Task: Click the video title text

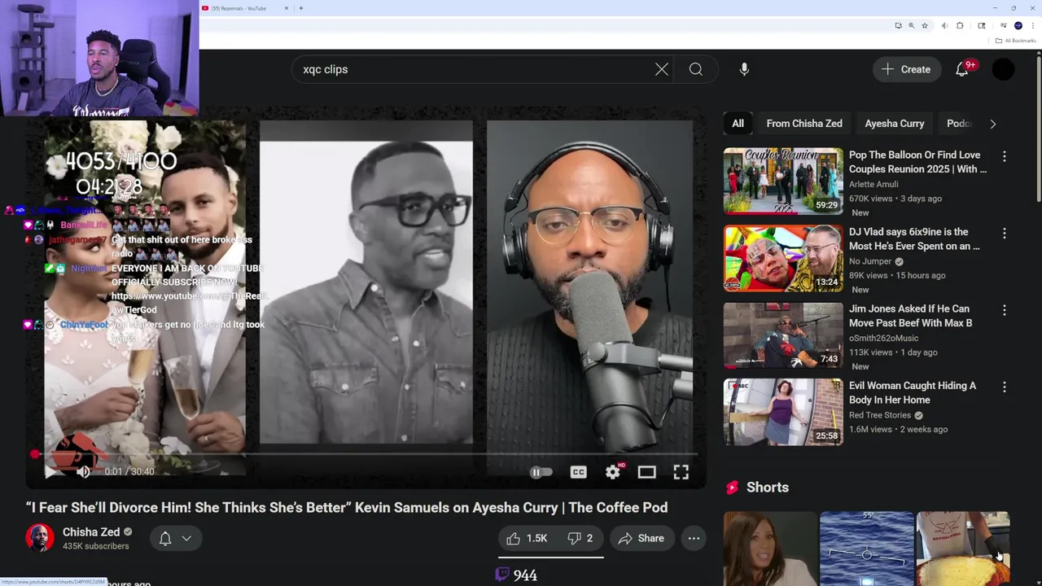Action: tap(347, 507)
